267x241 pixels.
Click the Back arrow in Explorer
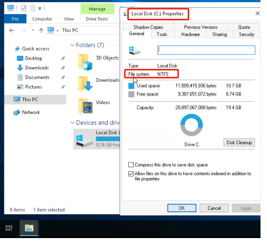click(x=12, y=30)
